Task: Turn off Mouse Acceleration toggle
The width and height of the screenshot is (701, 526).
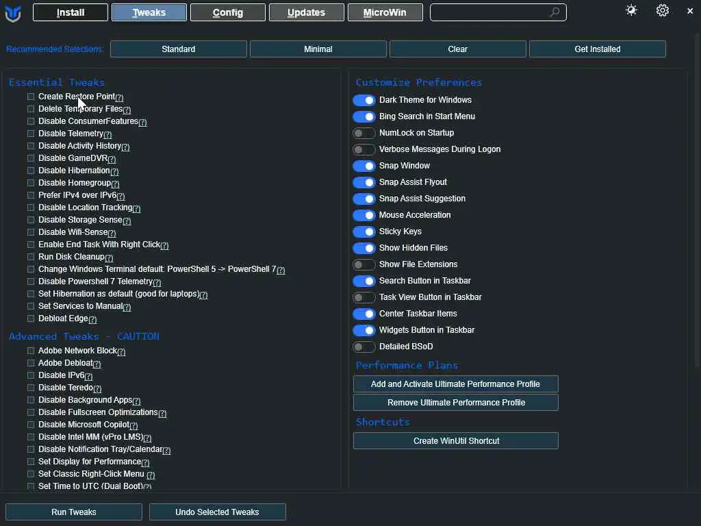Action: pos(364,215)
